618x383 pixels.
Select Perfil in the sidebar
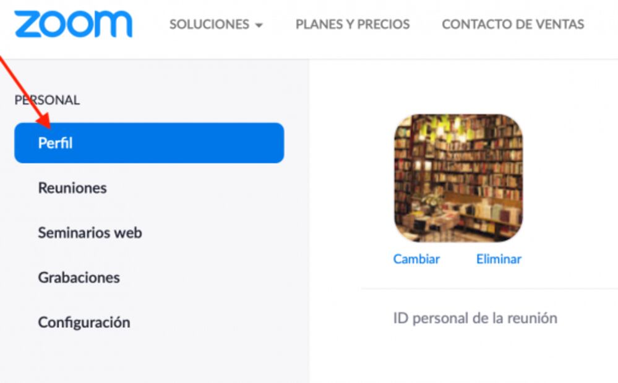coord(149,143)
